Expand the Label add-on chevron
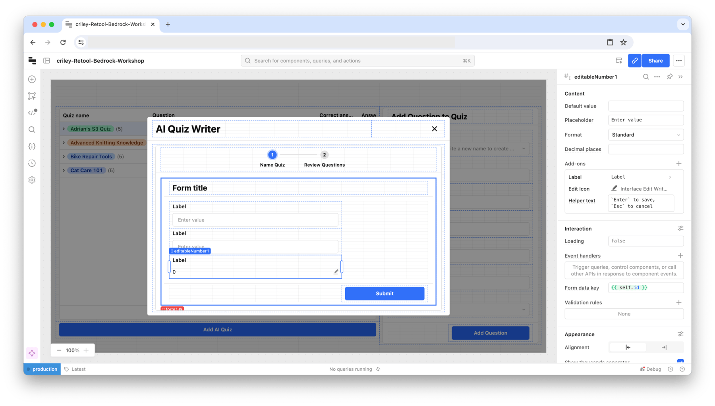The height and width of the screenshot is (406, 715). pyautogui.click(x=670, y=177)
